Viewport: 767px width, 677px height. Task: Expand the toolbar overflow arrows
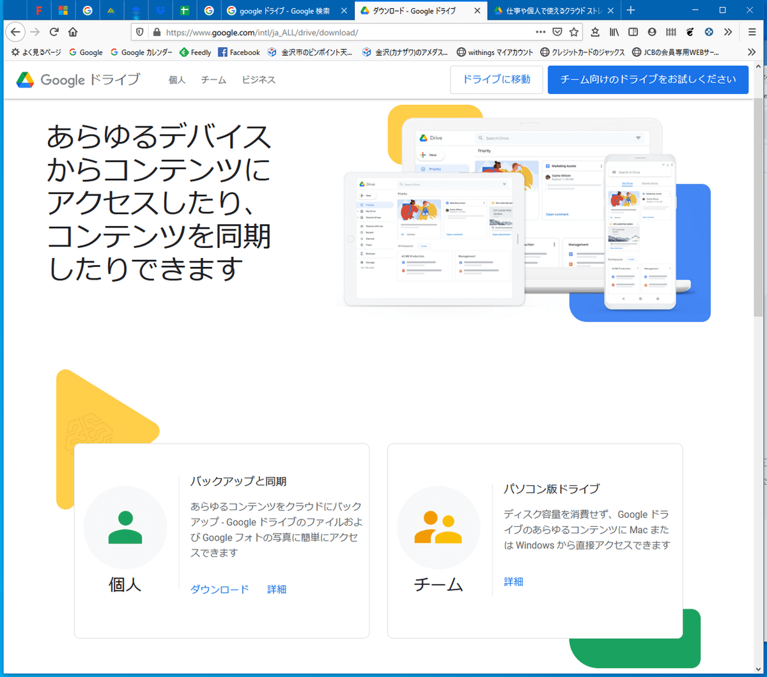pos(729,32)
